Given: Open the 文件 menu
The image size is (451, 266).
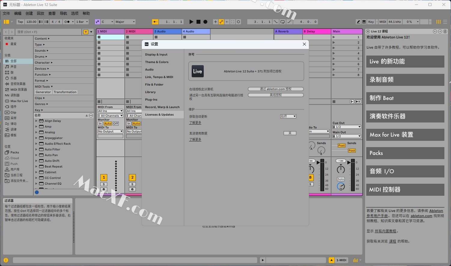Looking at the screenshot, I should click(6, 13).
